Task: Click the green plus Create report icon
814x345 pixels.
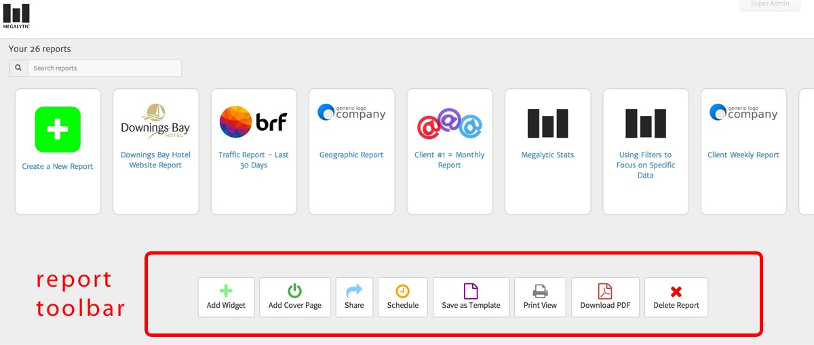Action: (x=58, y=129)
